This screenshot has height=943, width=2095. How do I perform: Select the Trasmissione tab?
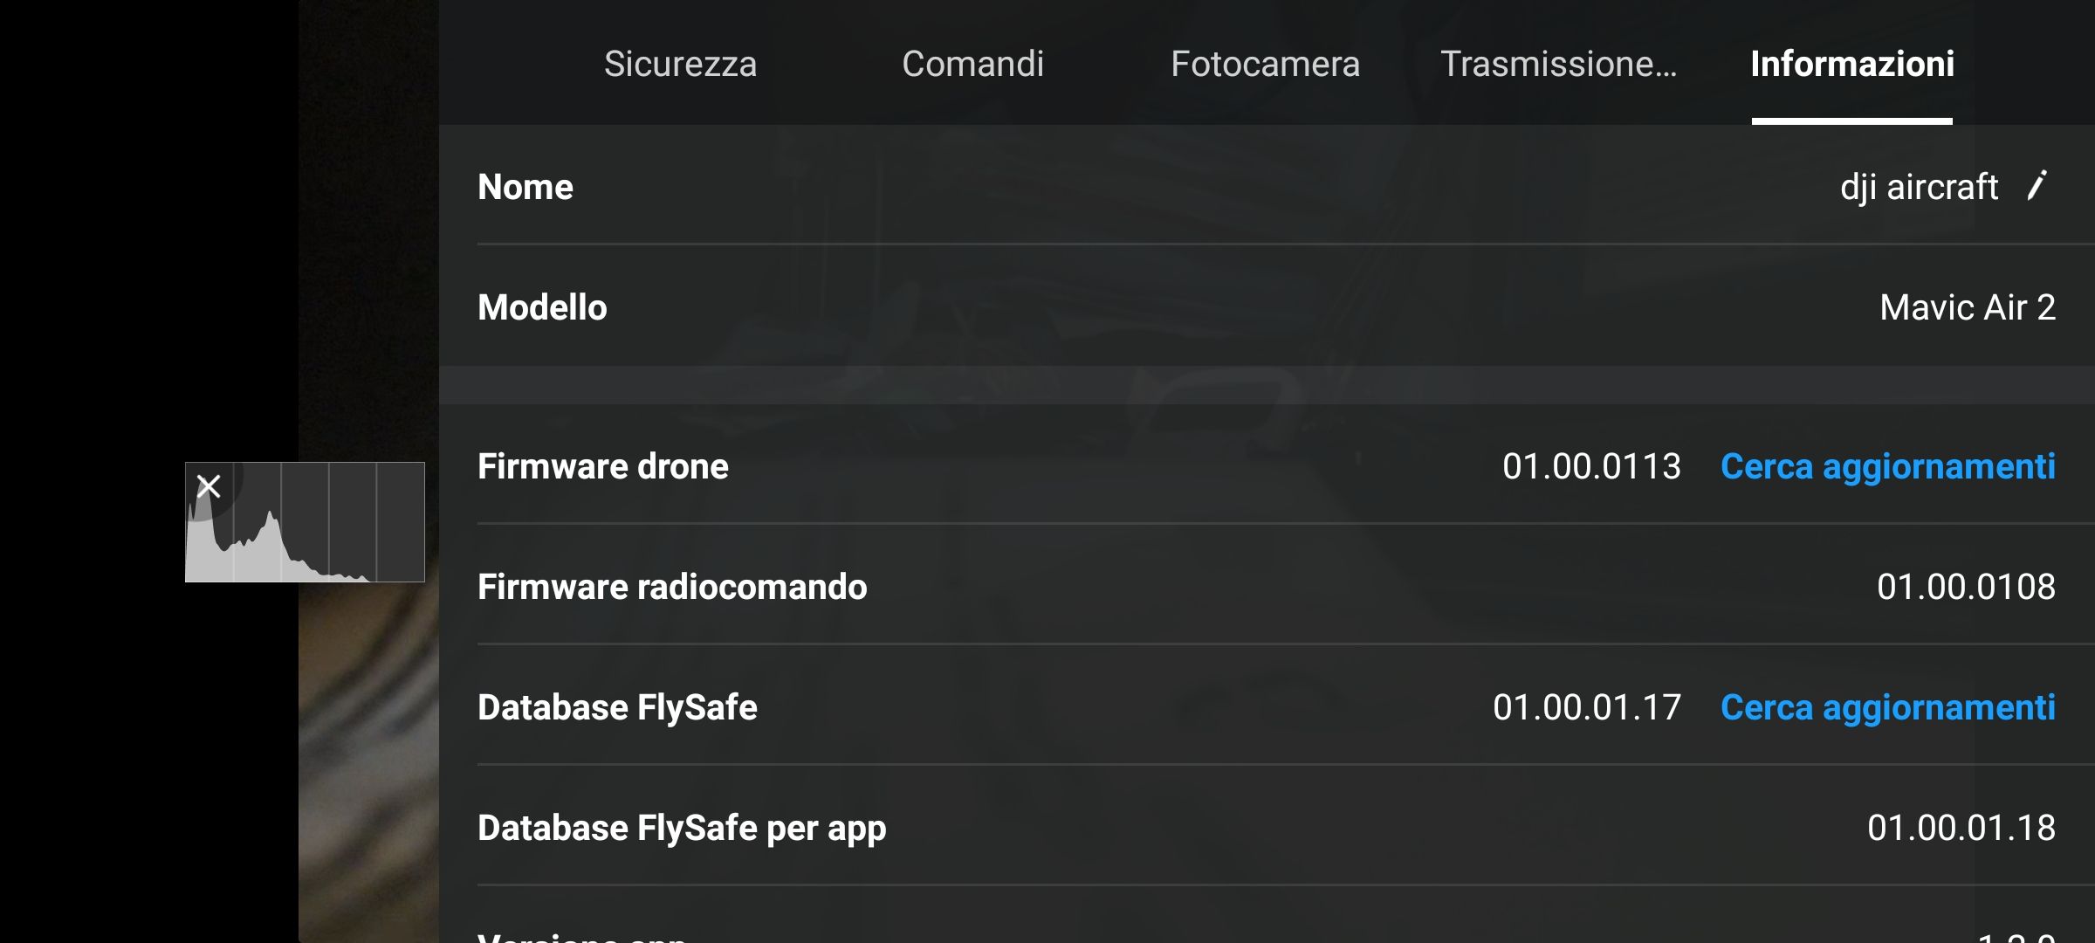pos(1558,64)
